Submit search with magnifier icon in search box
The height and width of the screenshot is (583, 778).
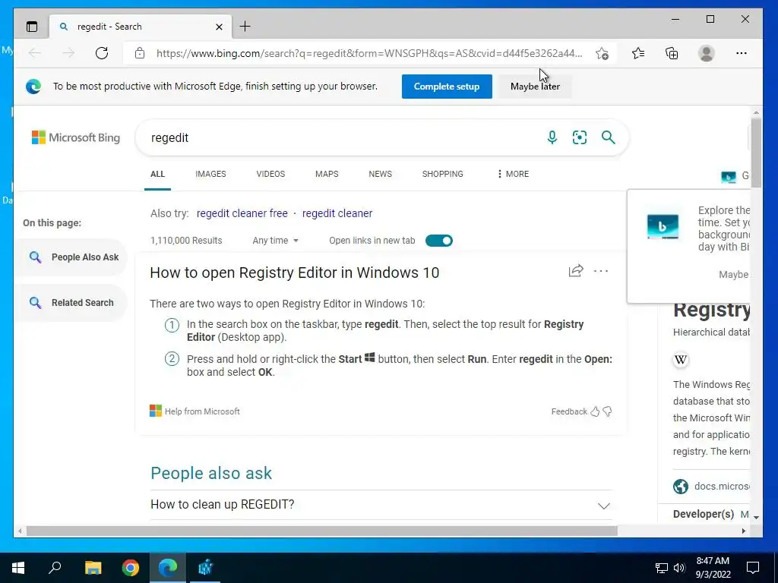pos(609,137)
